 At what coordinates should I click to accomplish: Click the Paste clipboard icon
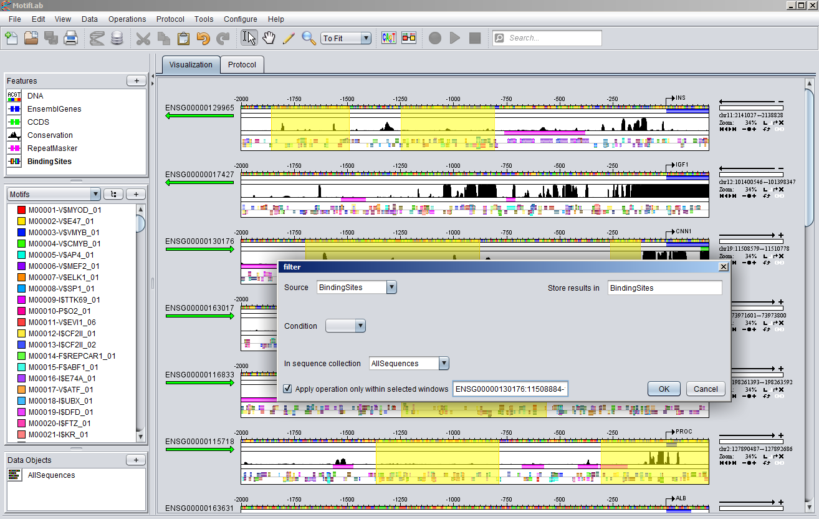pyautogui.click(x=183, y=38)
